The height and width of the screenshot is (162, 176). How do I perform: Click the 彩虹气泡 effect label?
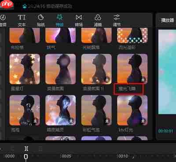(91, 130)
